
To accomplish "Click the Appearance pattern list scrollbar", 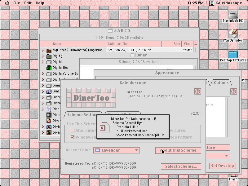I will 228,117.
